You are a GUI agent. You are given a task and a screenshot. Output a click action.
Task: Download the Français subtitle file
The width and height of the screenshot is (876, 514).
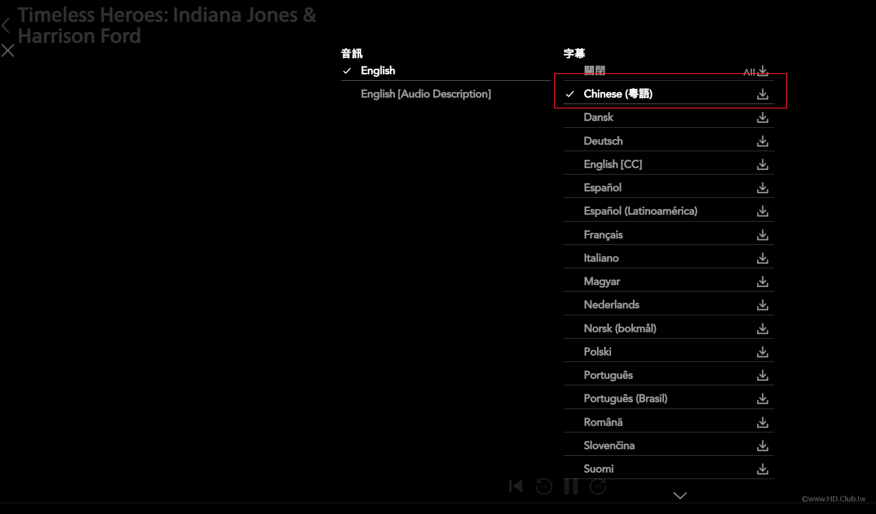click(762, 235)
